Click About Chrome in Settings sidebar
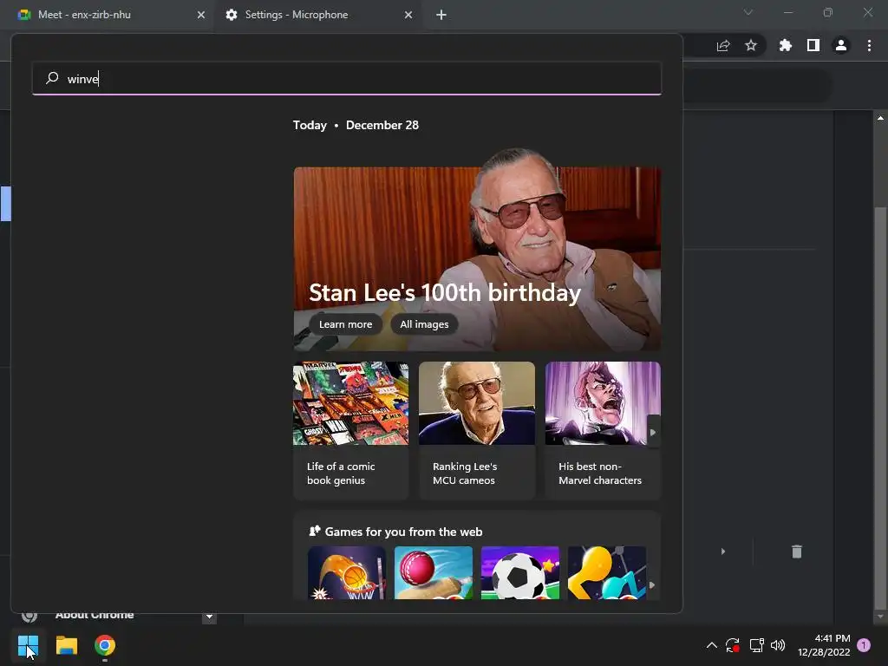This screenshot has width=888, height=666. click(95, 615)
